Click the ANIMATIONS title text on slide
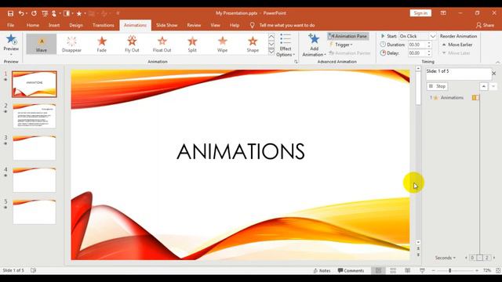 (x=241, y=151)
